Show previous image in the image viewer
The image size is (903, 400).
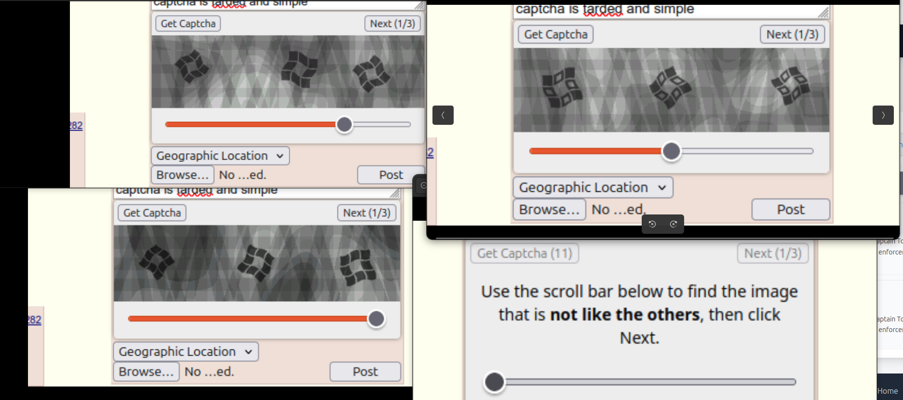[x=443, y=115]
